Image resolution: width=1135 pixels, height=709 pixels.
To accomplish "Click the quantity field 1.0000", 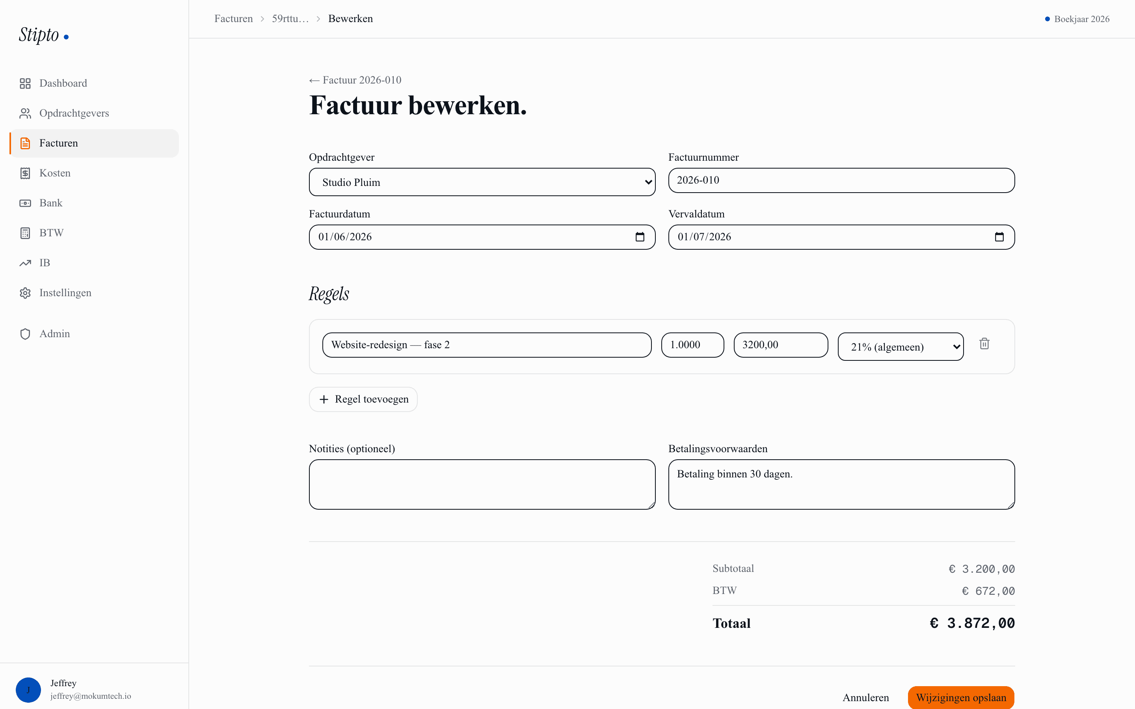I will point(693,345).
